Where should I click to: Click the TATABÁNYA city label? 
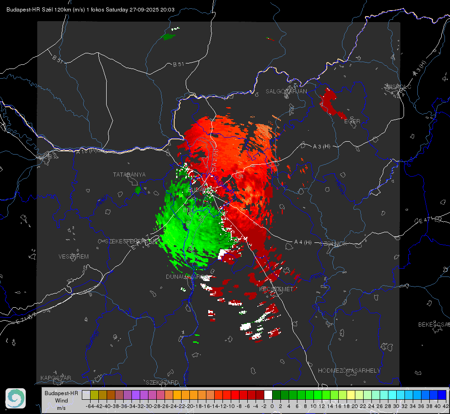[129, 175]
